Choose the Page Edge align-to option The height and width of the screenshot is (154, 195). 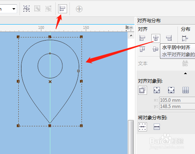(x=157, y=90)
